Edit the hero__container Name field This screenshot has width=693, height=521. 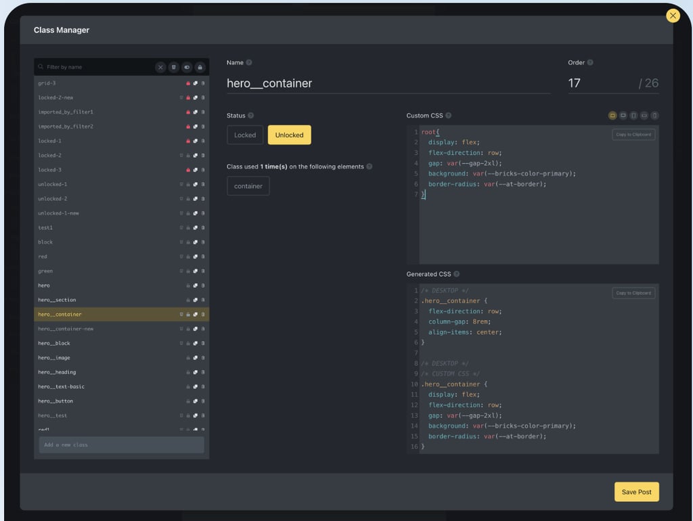click(x=388, y=83)
